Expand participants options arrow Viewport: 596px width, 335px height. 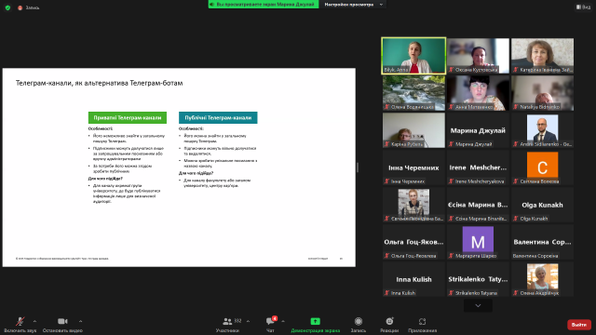(248, 321)
